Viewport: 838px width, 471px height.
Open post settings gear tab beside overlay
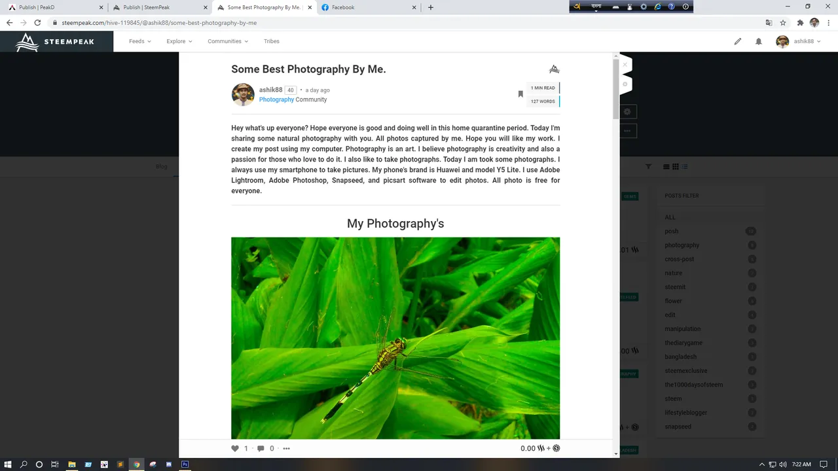point(625,84)
